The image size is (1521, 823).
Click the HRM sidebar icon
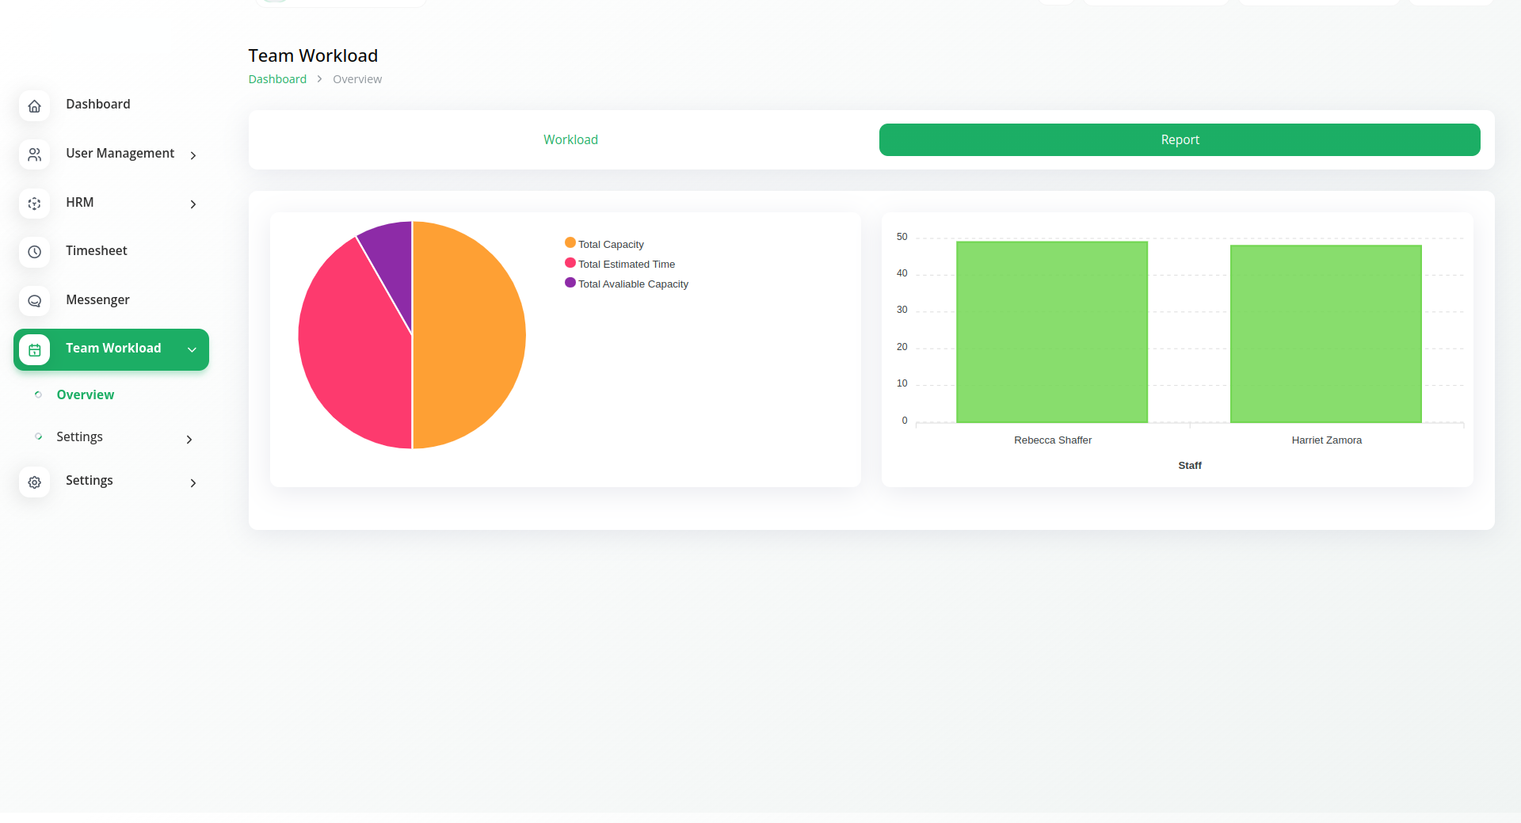pos(34,204)
